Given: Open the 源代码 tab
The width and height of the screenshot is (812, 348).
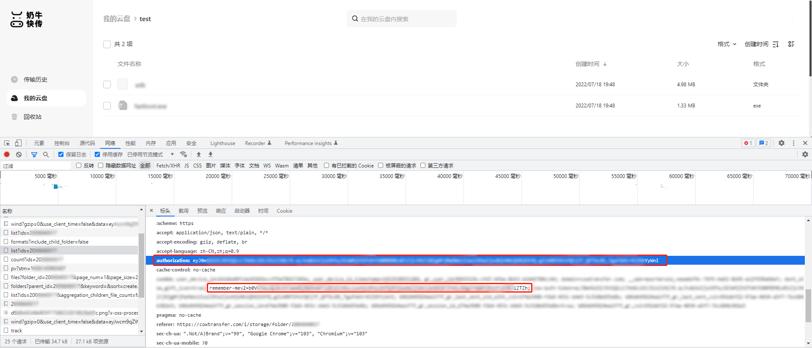Looking at the screenshot, I should point(87,143).
